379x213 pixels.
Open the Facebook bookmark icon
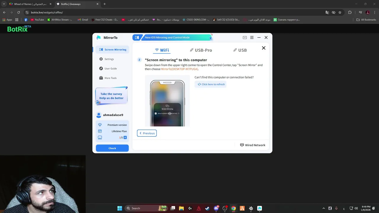point(26,20)
